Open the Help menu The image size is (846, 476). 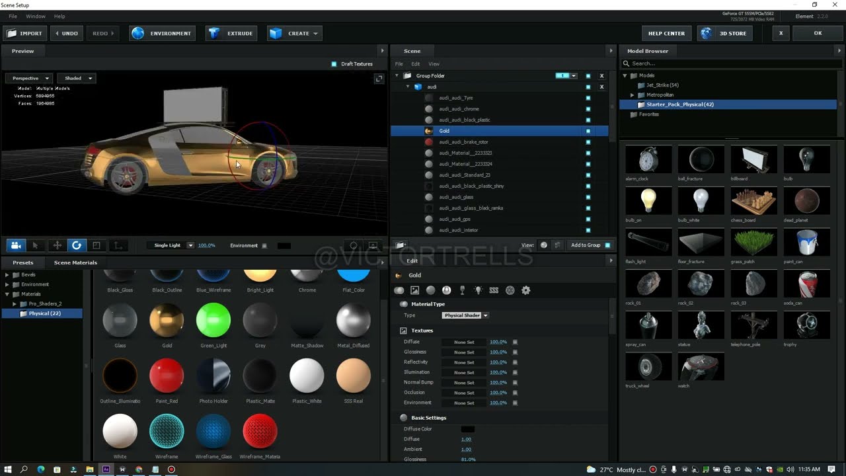point(59,16)
